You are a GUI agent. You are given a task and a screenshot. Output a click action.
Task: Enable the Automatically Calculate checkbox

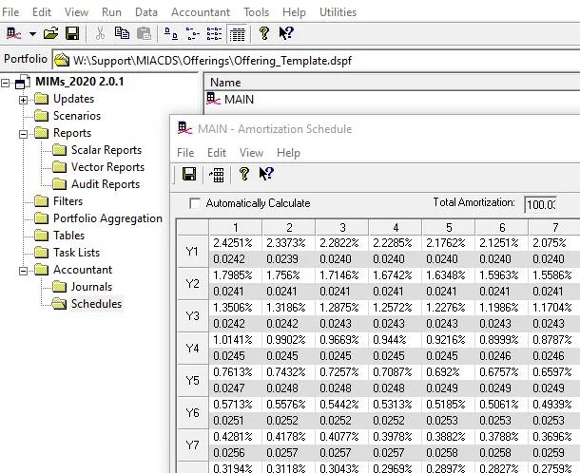(195, 203)
